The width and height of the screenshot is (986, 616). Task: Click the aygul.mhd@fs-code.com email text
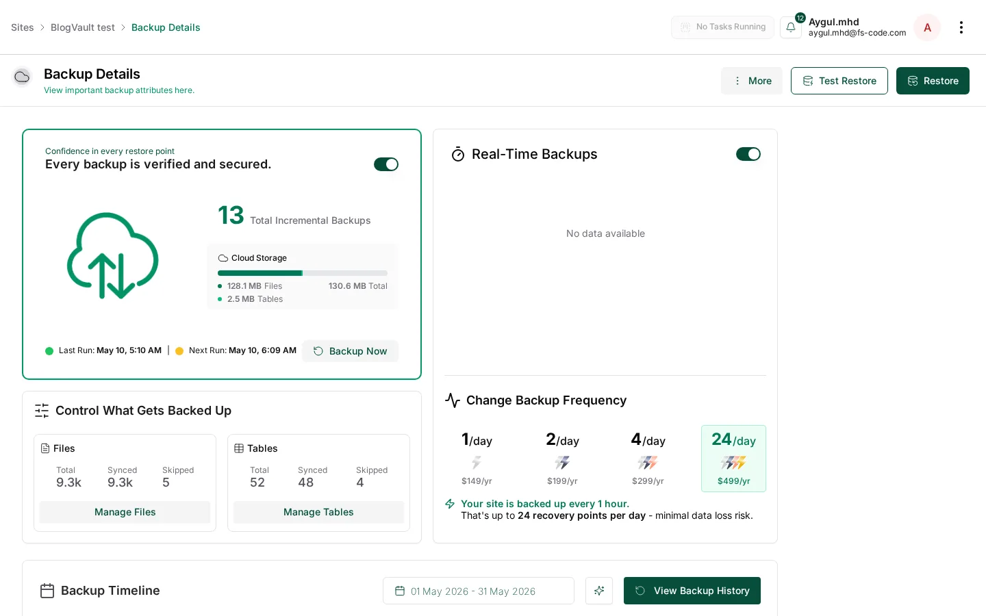[857, 33]
